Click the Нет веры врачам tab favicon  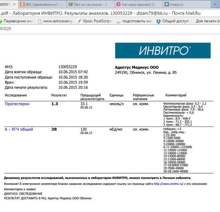(118, 4)
